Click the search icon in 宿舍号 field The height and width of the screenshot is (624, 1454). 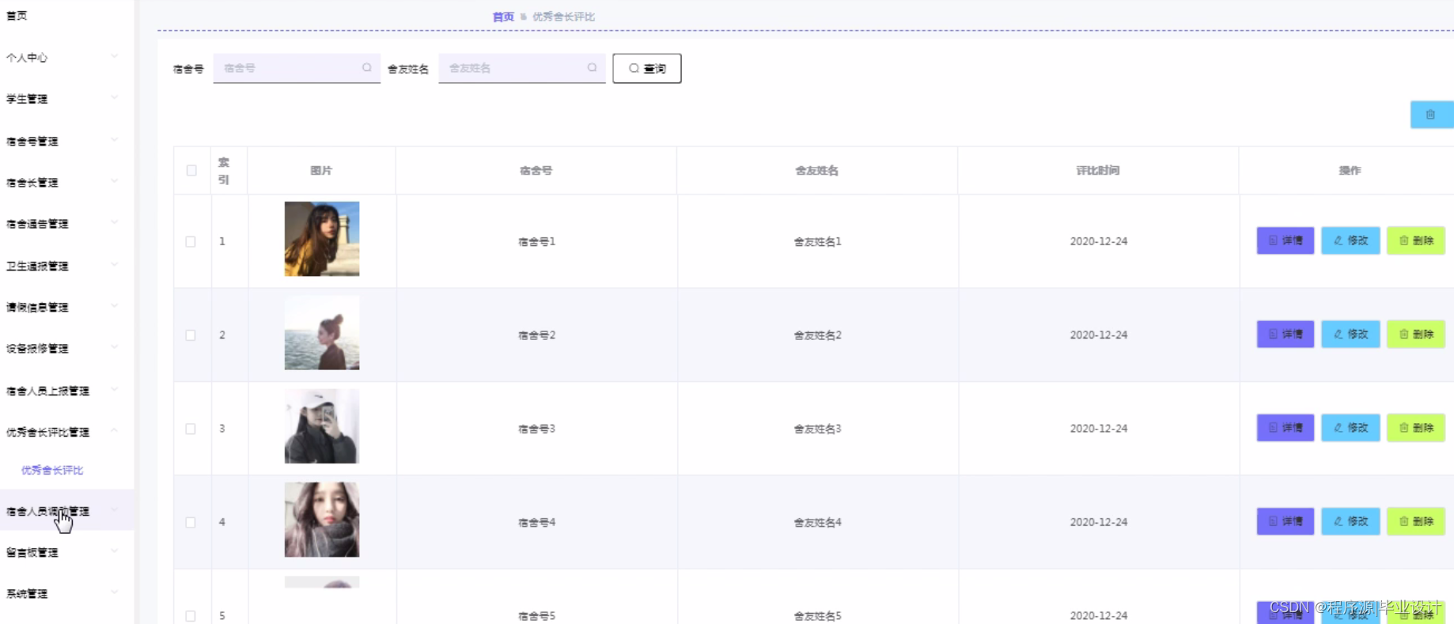point(367,68)
